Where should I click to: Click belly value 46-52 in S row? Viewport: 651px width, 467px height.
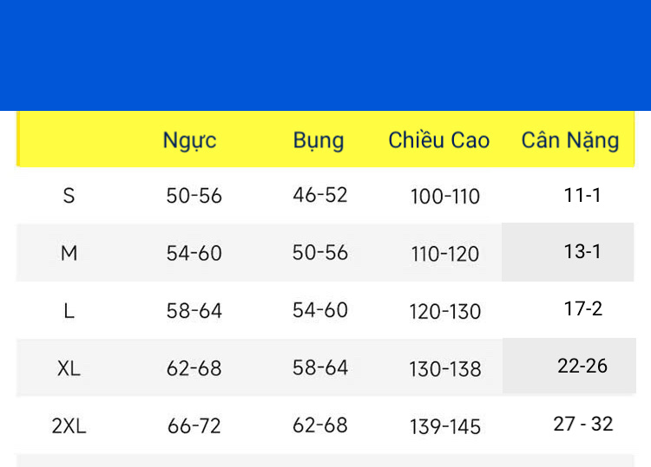(x=320, y=195)
